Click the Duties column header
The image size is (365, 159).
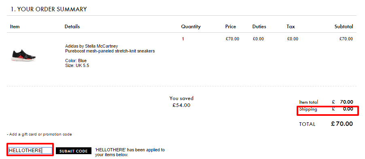click(259, 27)
